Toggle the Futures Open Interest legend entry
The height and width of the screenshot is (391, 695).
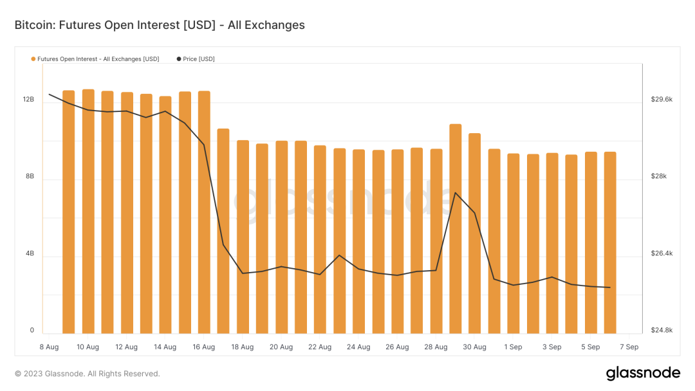tap(98, 59)
